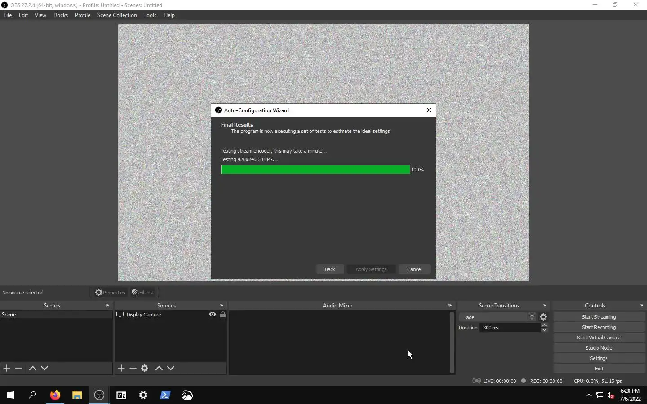The width and height of the screenshot is (647, 404).
Task: Open PowerShell from the taskbar
Action: point(165,395)
